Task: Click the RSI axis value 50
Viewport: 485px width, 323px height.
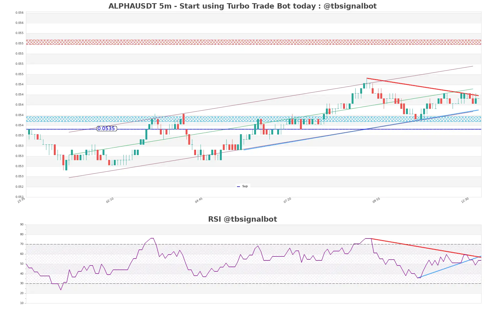Action: pyautogui.click(x=22, y=264)
